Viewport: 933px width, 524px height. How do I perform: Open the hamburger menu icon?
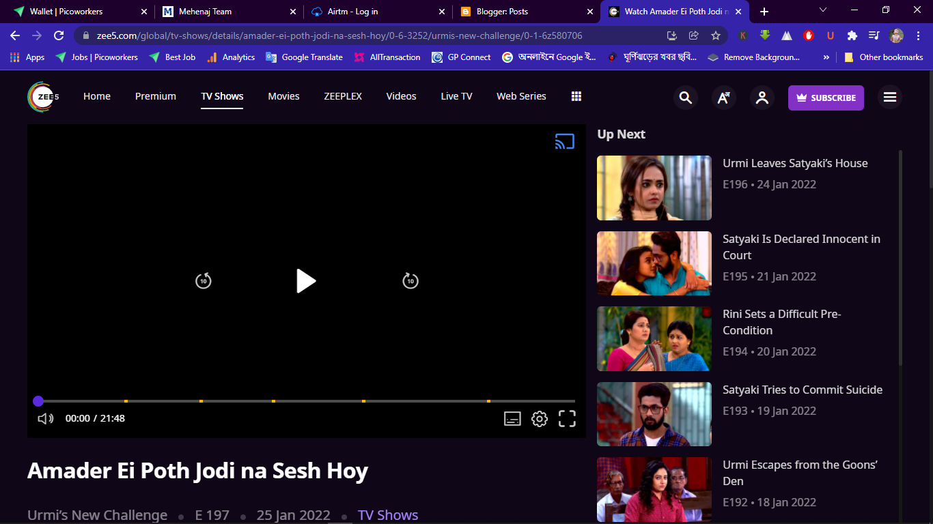(x=890, y=98)
